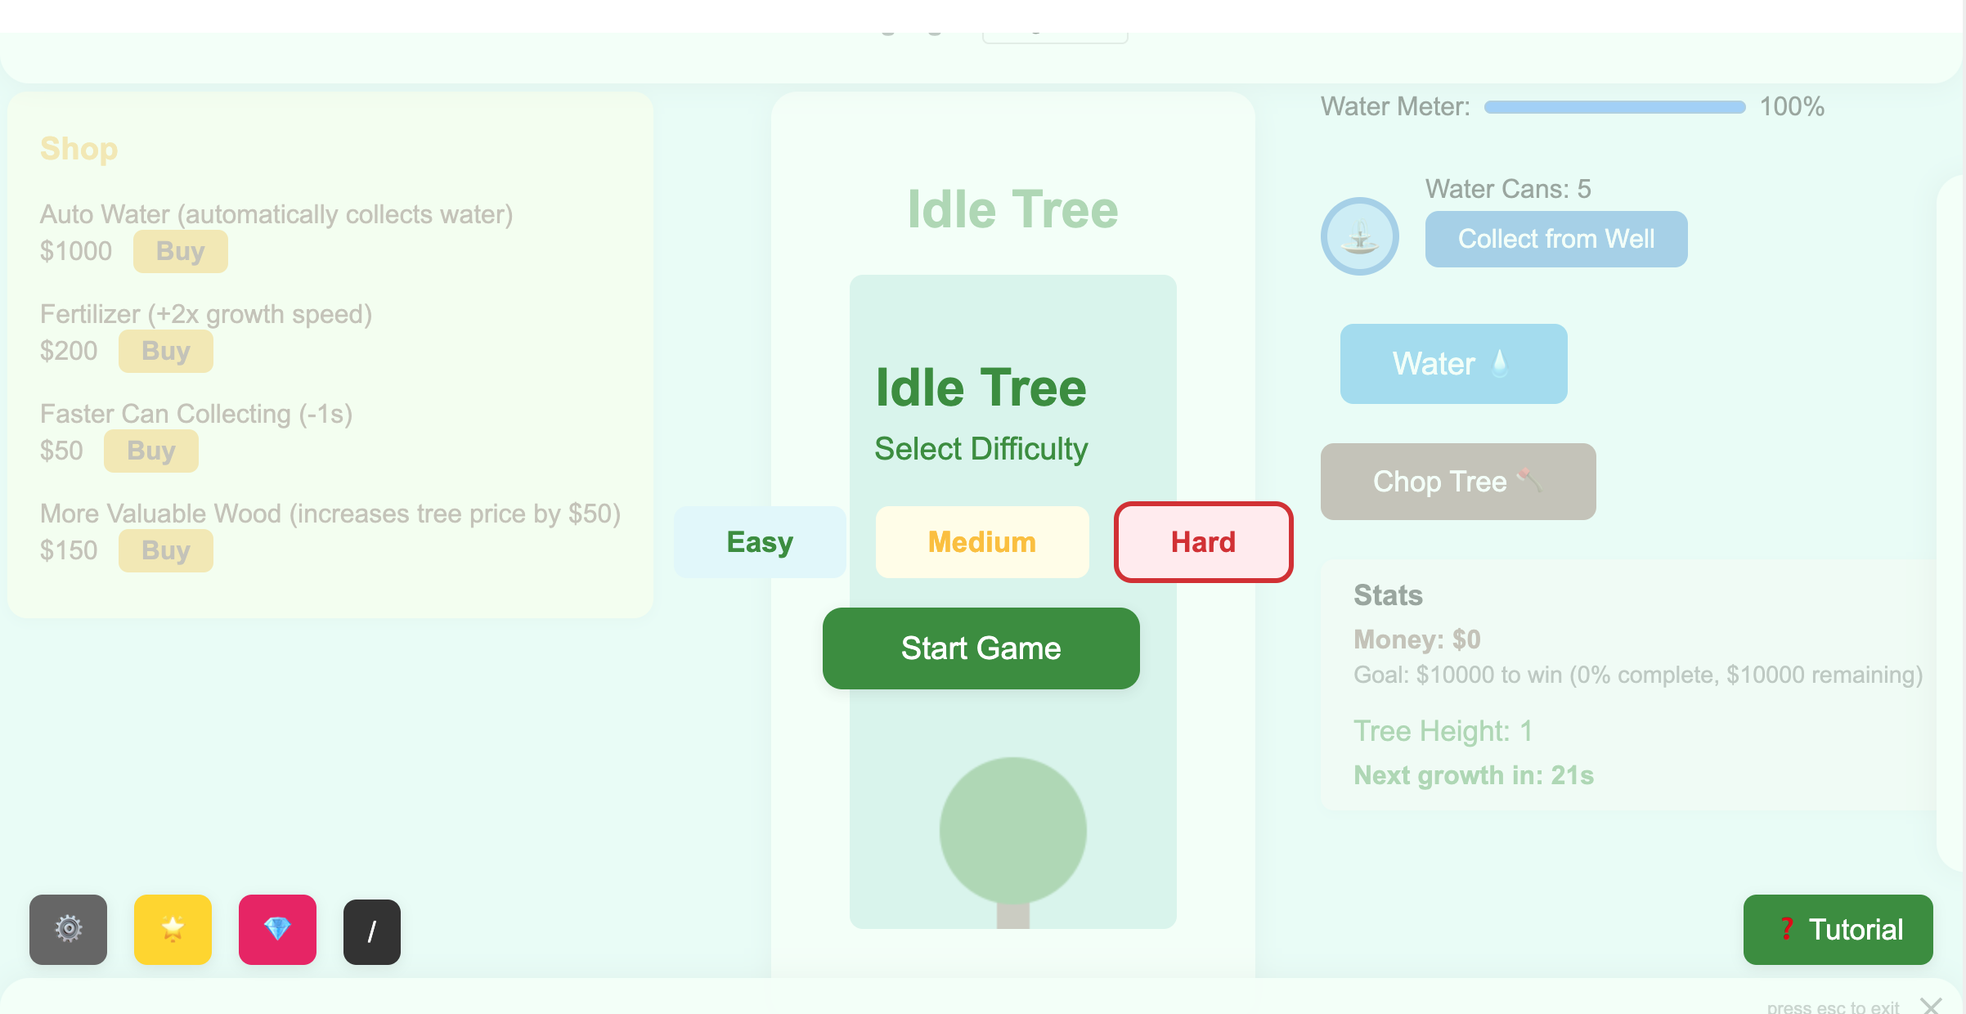Click the pink diamond gem icon

(x=277, y=929)
